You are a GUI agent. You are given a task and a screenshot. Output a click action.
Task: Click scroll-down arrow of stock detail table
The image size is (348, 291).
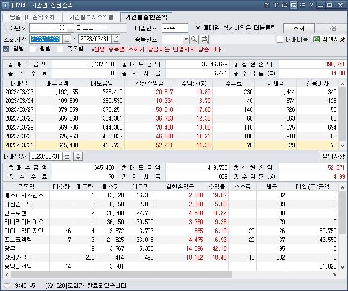(342, 267)
